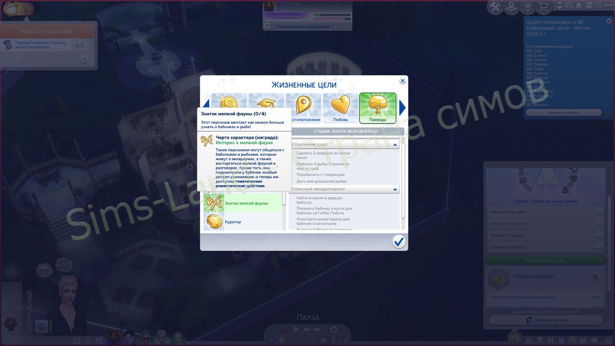Toggle the star on Подлый партнер aspiration
The height and width of the screenshot is (346, 615).
pos(595,277)
